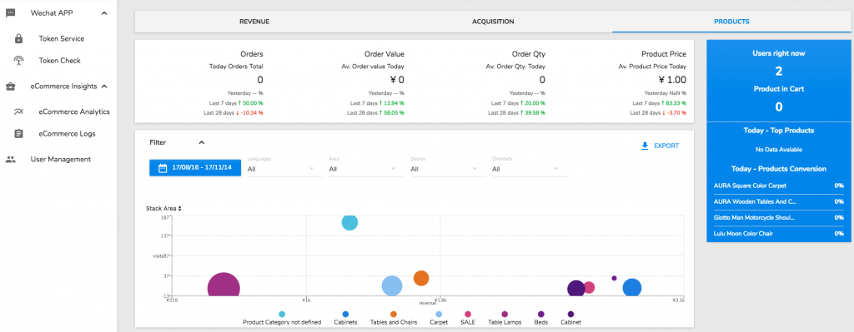Toggle the Tables and Chairs legend dot
Viewport: 854px width, 332px height.
[394, 314]
